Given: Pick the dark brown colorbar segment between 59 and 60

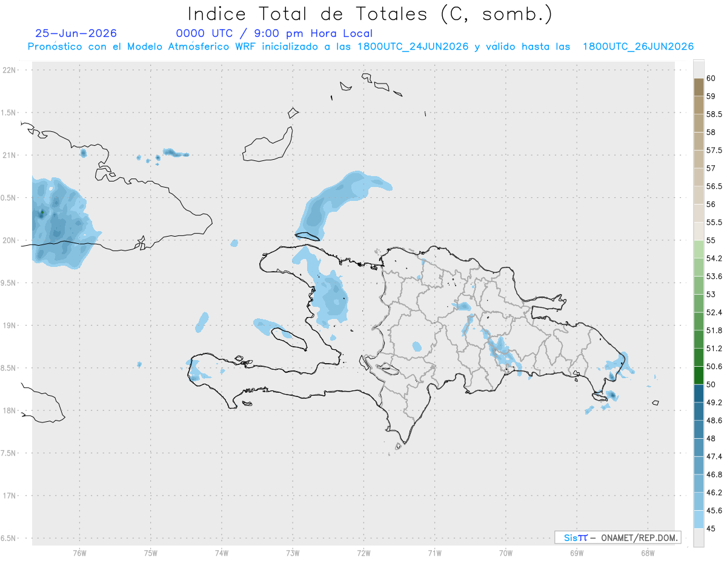Looking at the screenshot, I should tap(699, 87).
